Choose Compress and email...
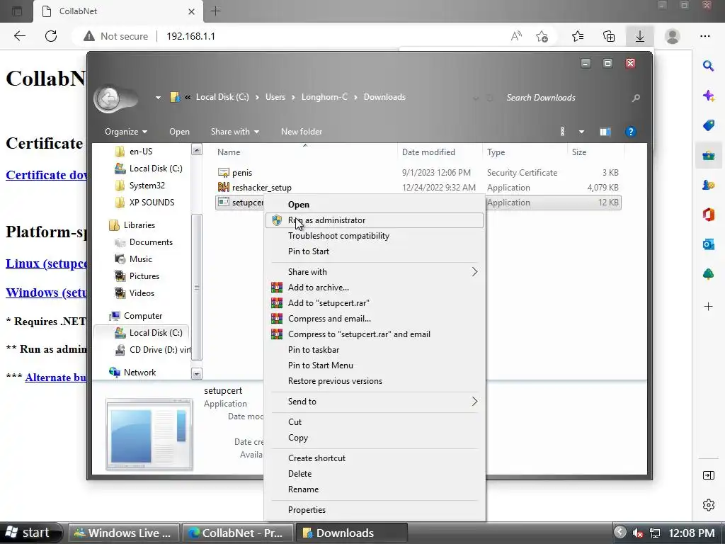Viewport: 725px width, 544px height. point(375,319)
